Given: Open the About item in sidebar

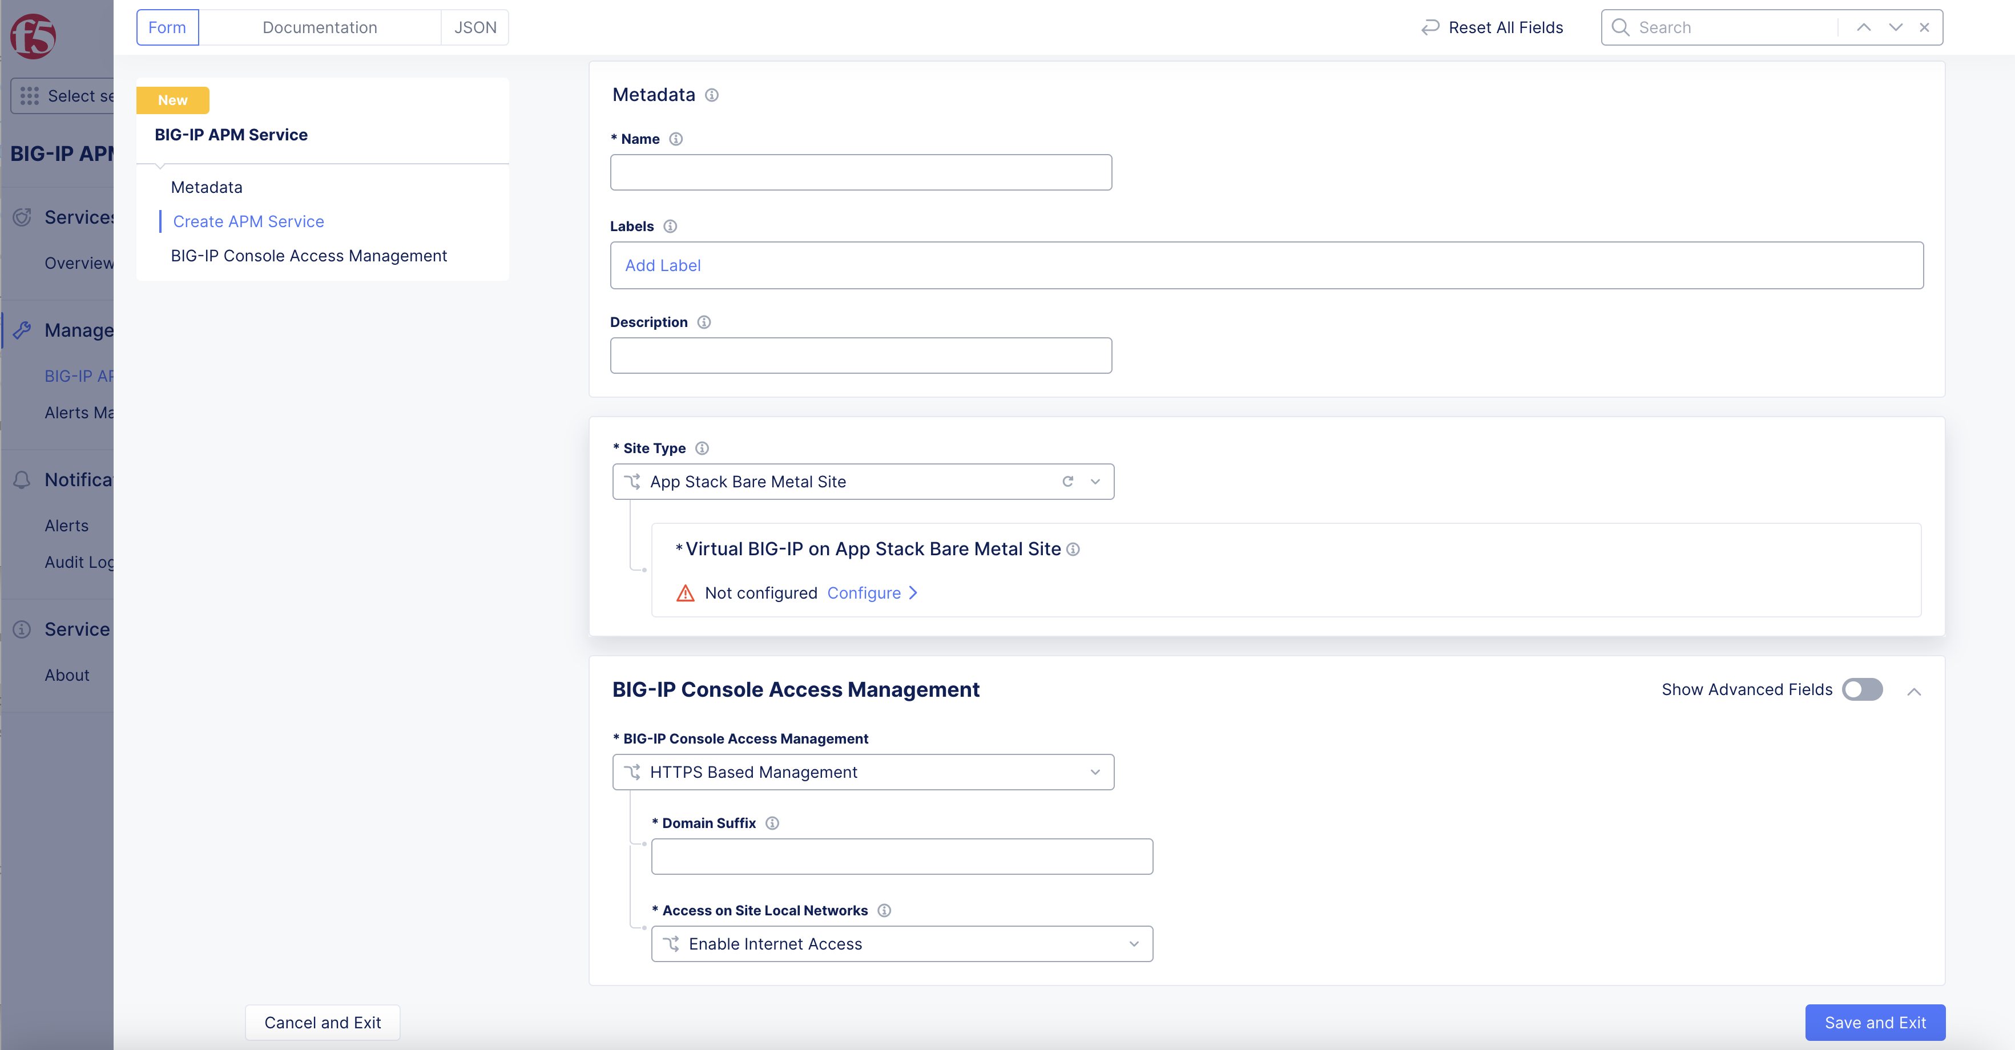Looking at the screenshot, I should [67, 676].
